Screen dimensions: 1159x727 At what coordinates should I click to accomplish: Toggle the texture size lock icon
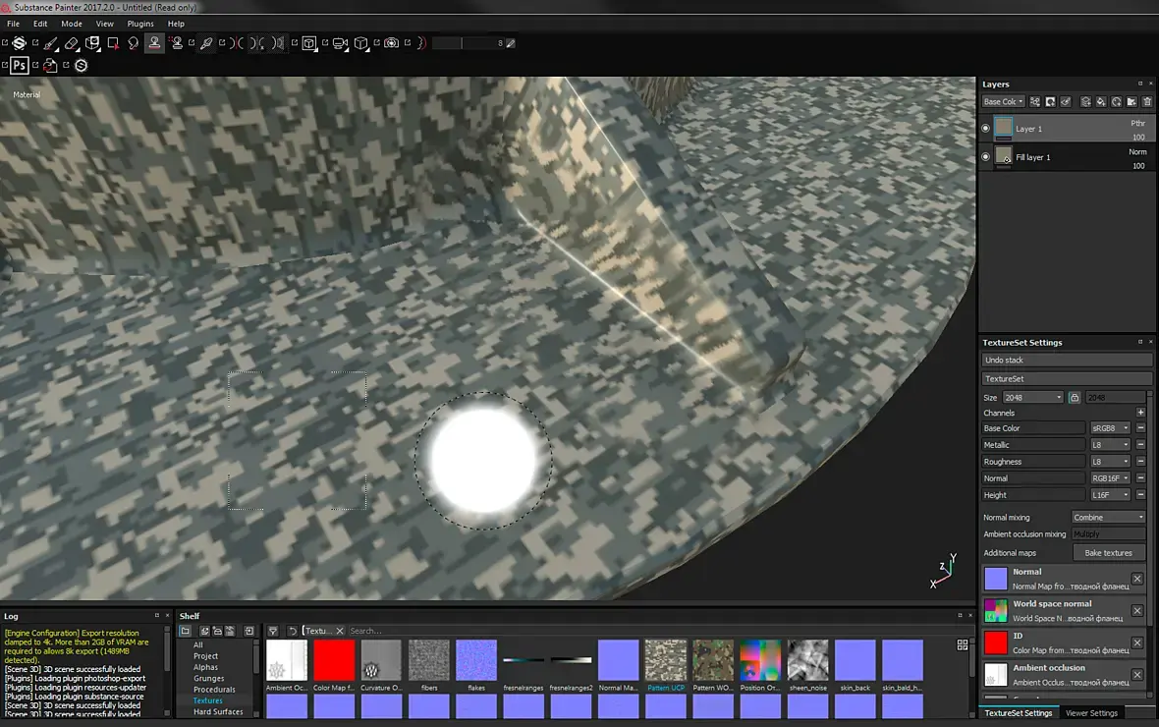(x=1075, y=398)
